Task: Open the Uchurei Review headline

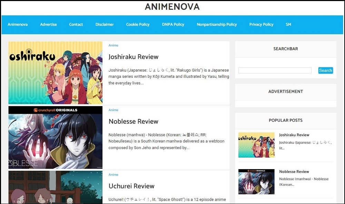Action: coord(131,186)
